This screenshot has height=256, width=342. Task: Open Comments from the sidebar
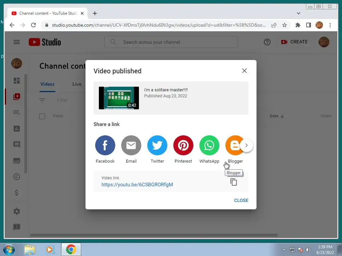[x=17, y=145]
